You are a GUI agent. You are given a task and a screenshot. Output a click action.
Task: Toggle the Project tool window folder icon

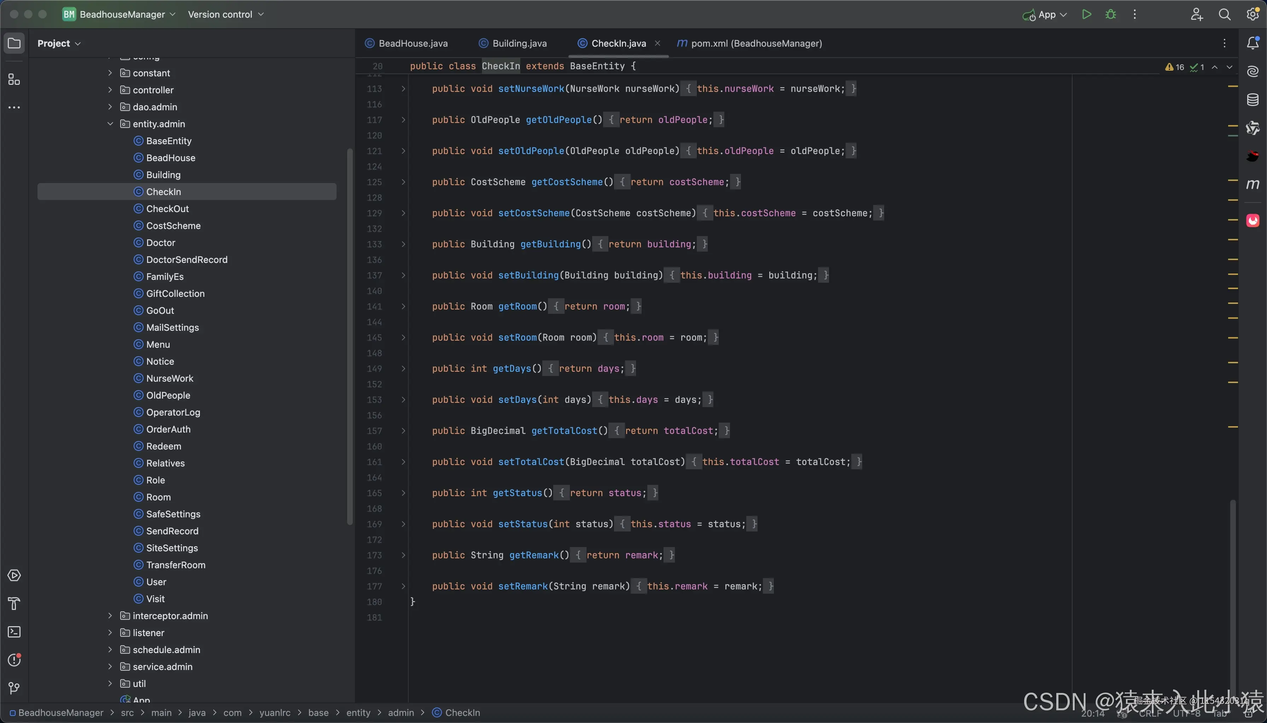coord(14,43)
